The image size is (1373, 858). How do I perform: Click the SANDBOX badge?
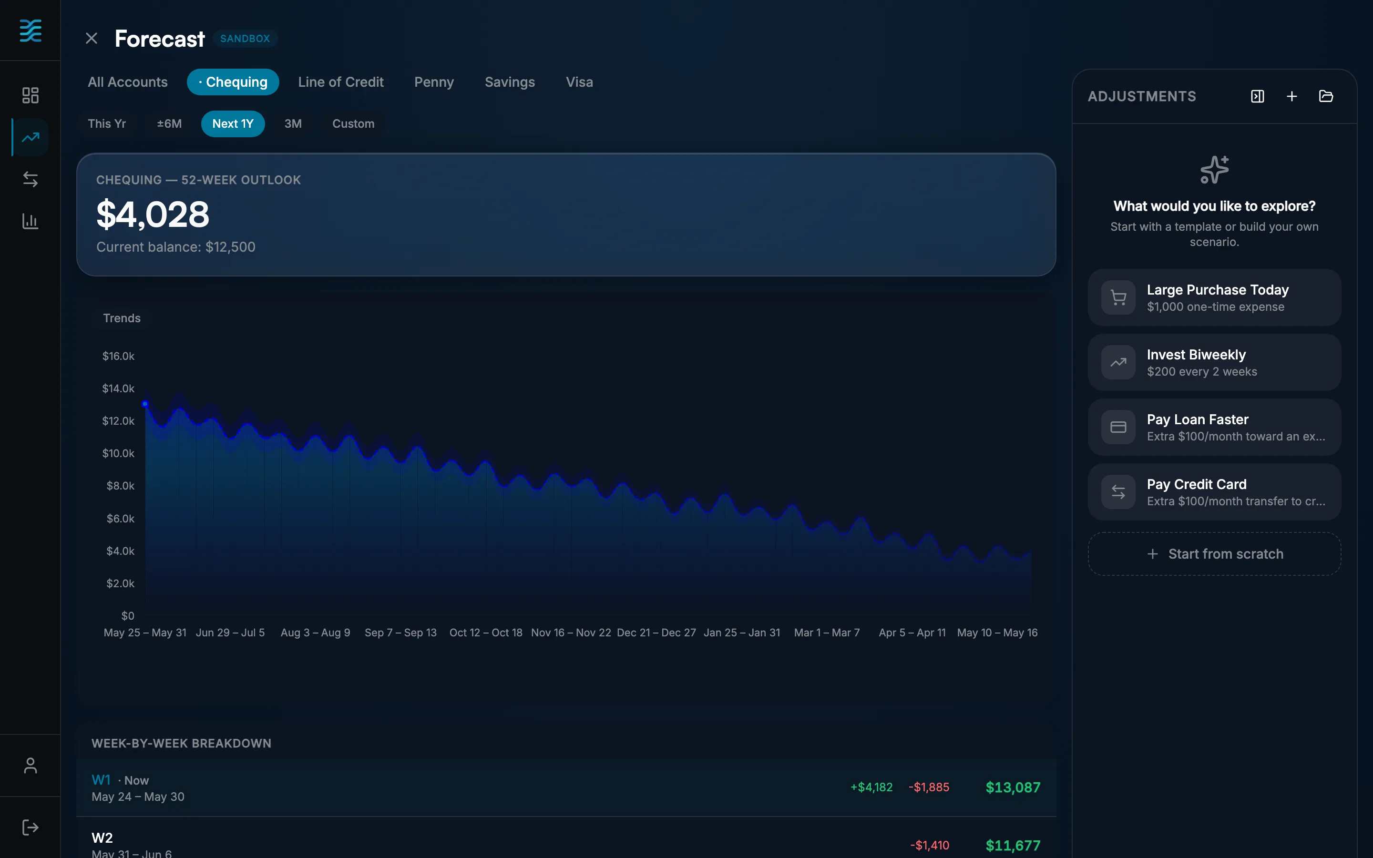(245, 39)
